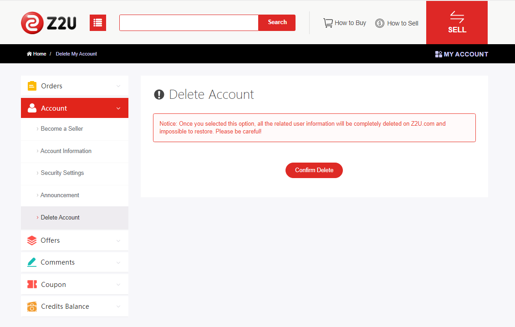515x327 pixels.
Task: Click the red Search button
Action: point(277,22)
